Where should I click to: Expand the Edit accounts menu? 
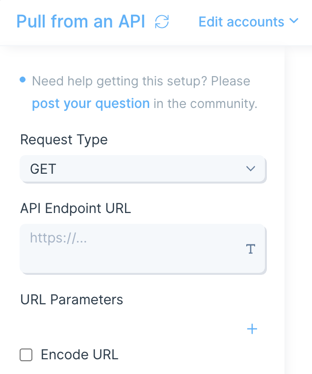tap(248, 22)
